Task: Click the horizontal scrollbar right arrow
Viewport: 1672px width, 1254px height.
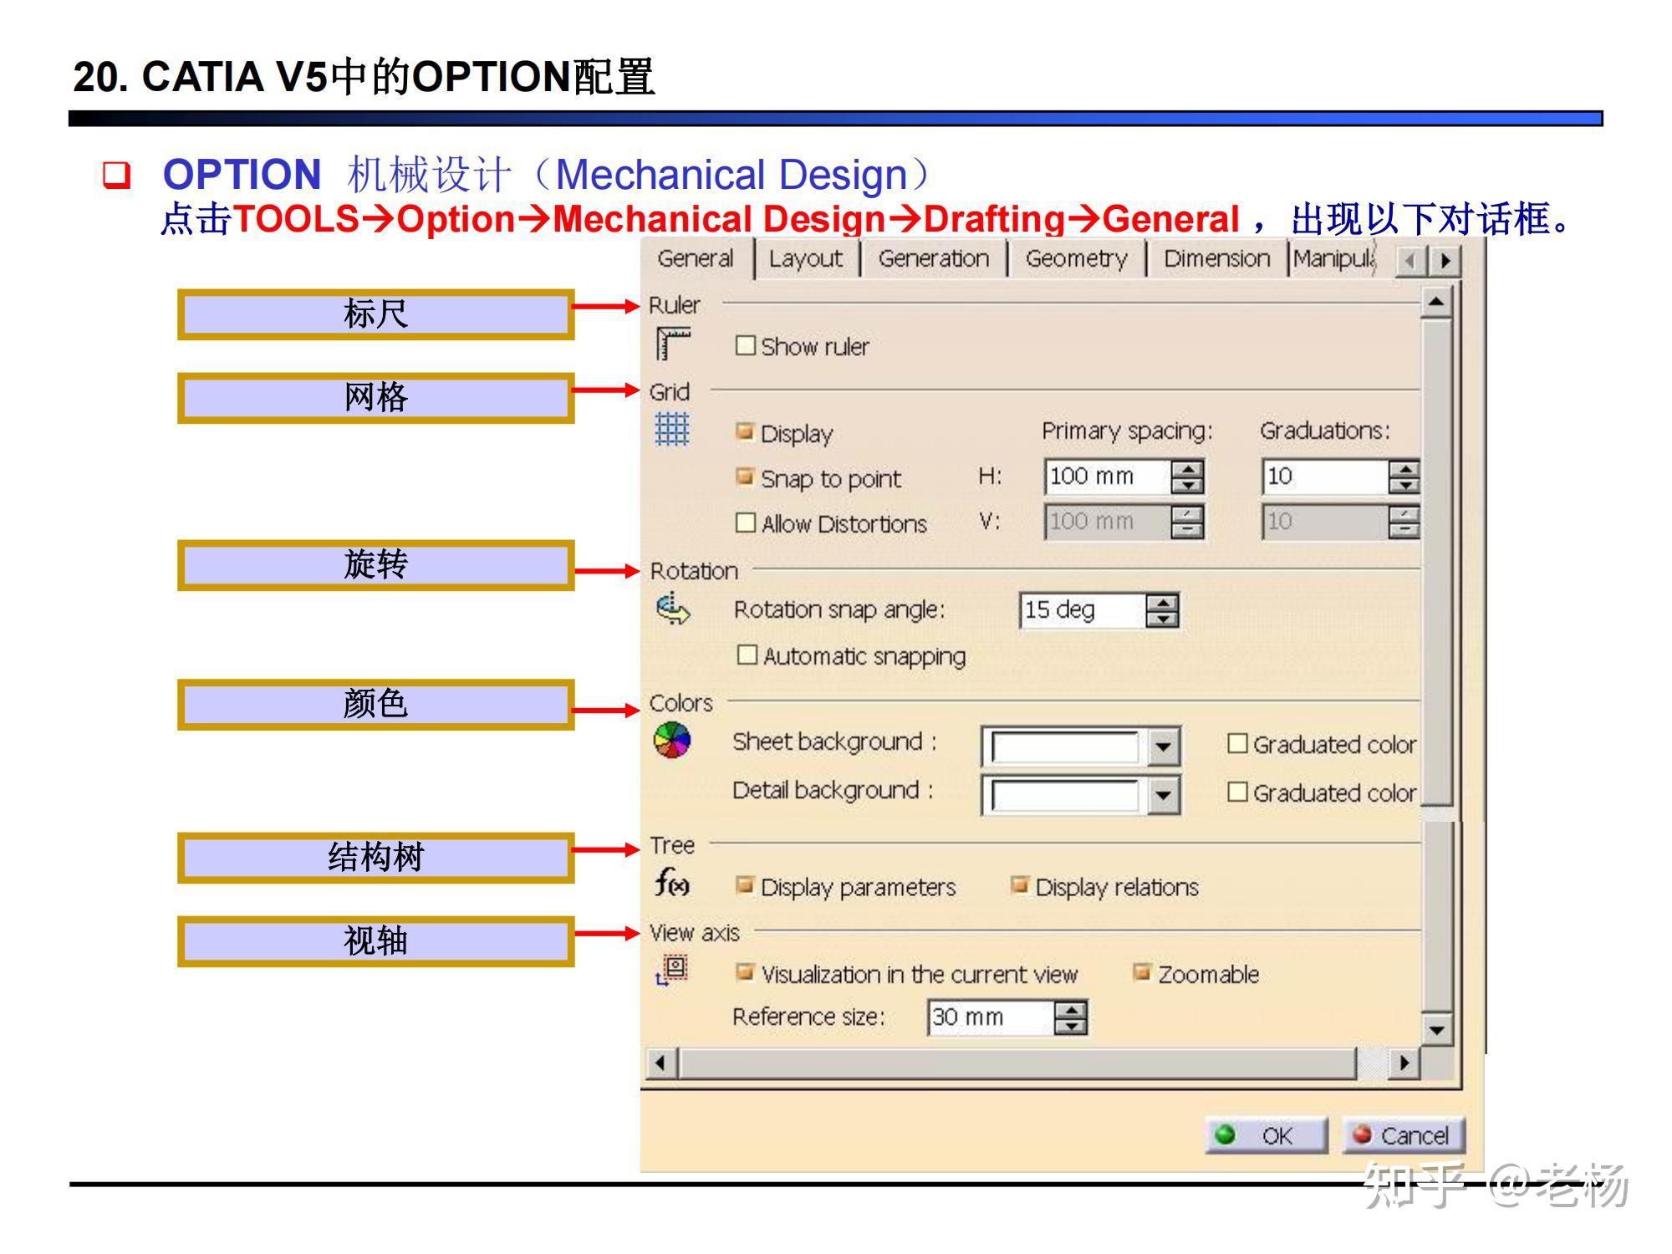Action: point(1404,1063)
